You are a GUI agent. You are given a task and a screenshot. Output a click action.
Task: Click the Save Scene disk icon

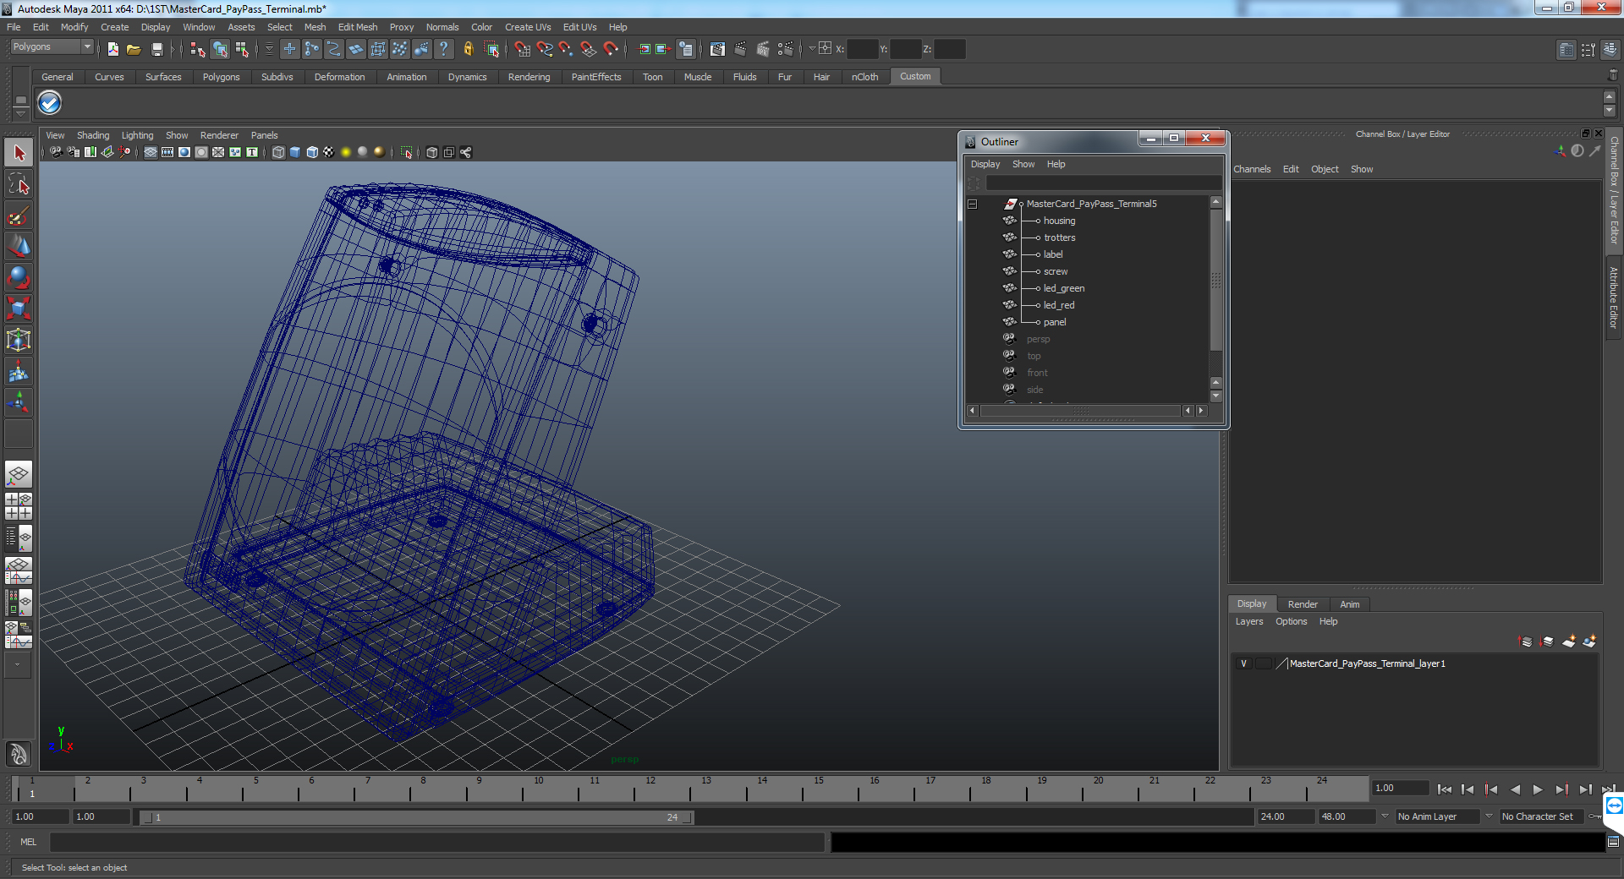156,50
